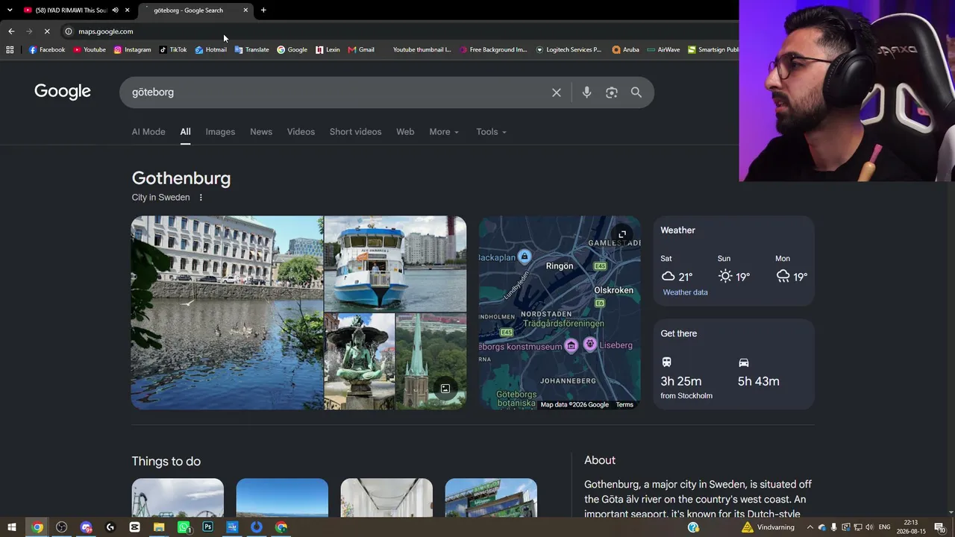955x537 pixels.
Task: Open the Logitech Services bookmark
Action: (569, 50)
